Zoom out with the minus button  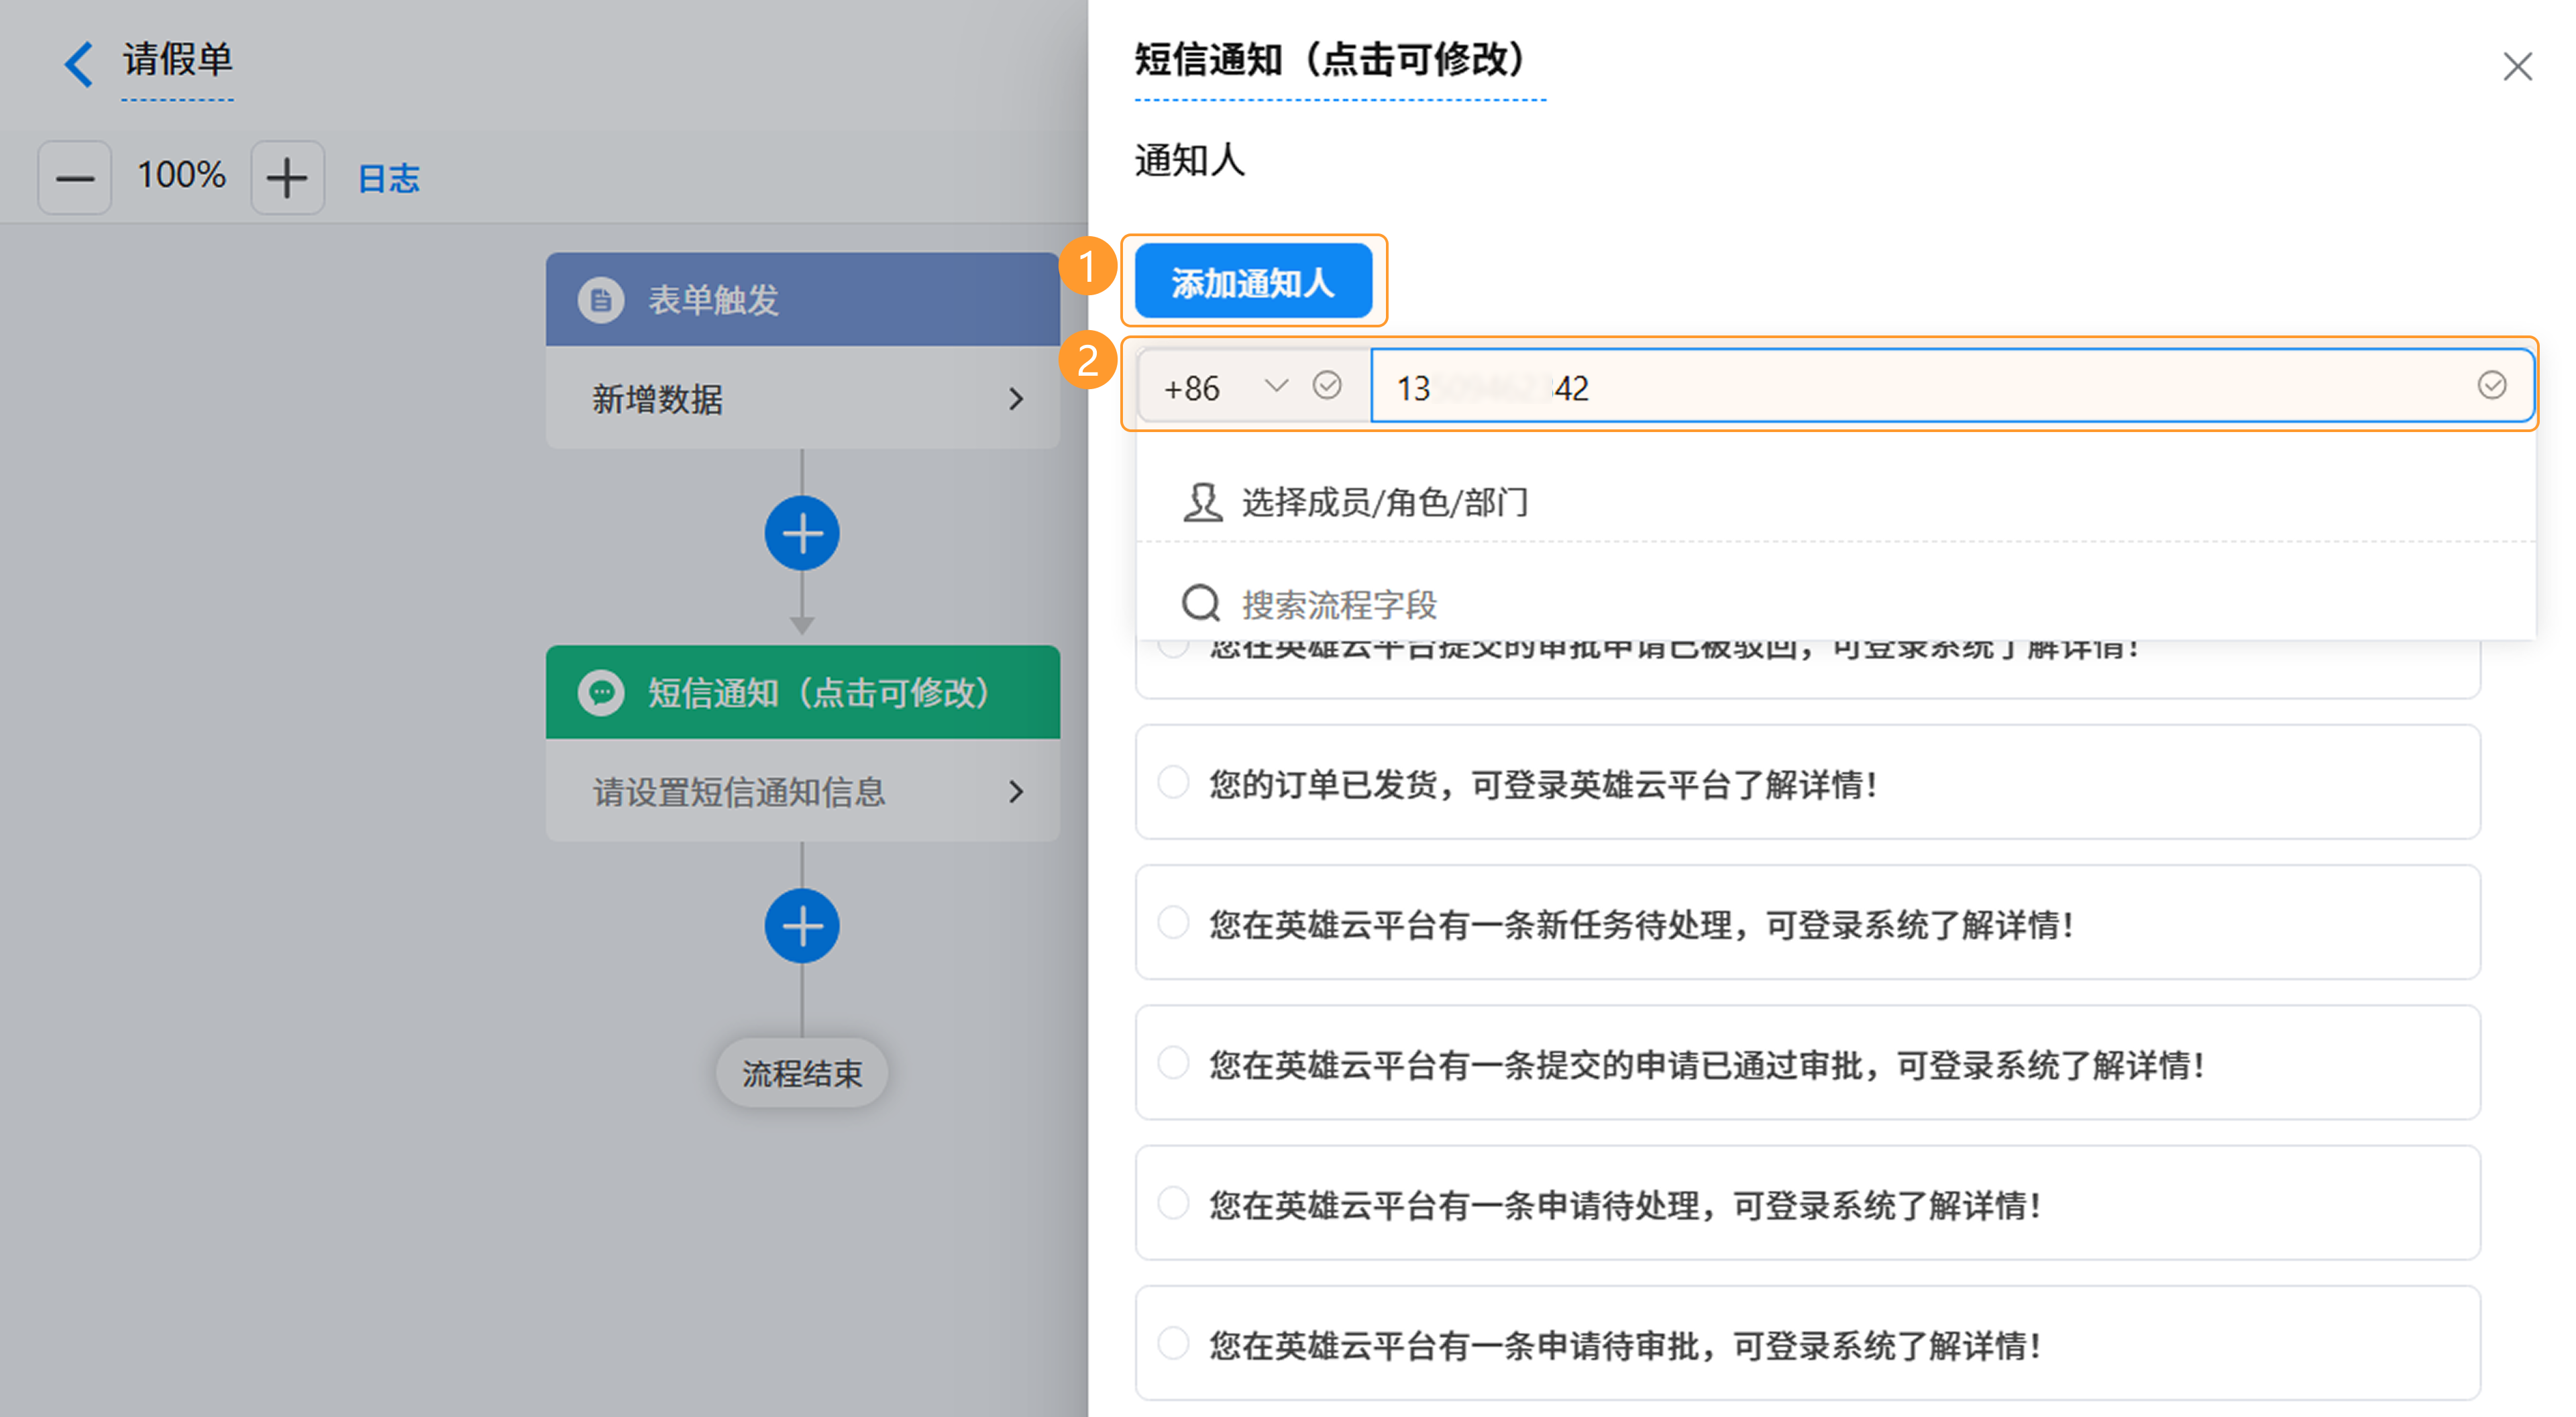coord(75,178)
